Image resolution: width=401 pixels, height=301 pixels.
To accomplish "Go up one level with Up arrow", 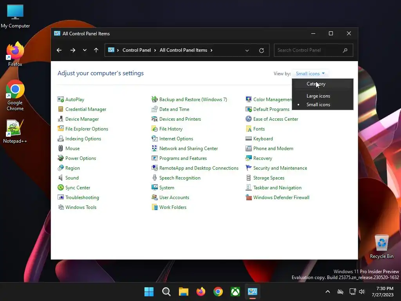I will click(96, 50).
